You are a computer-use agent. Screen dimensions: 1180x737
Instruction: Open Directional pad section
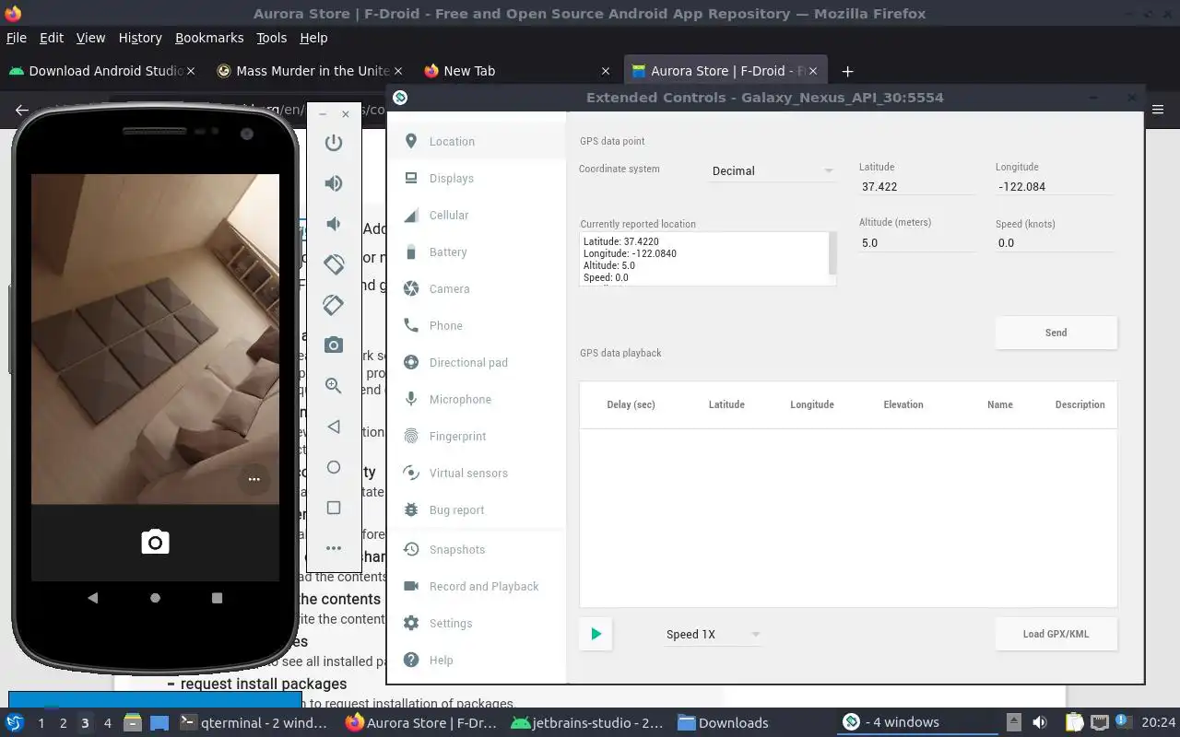[477, 362]
